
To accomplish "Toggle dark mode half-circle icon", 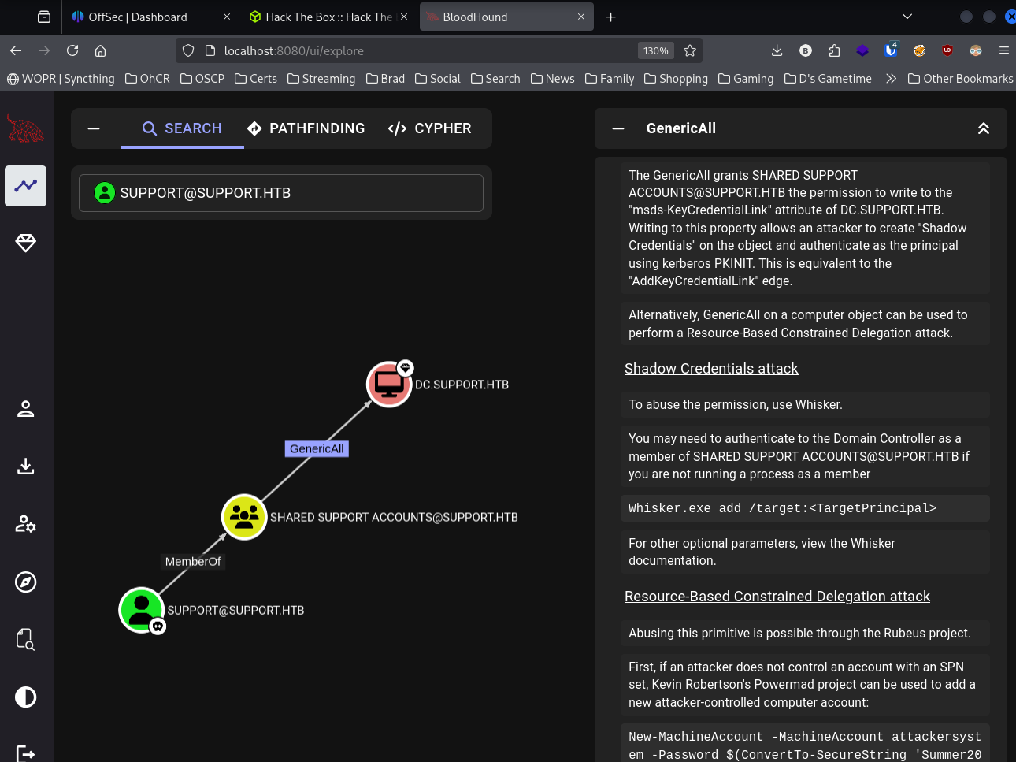I will 25,697.
